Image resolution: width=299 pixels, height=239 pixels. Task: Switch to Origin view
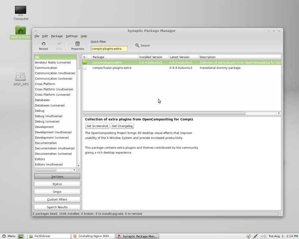(57, 192)
